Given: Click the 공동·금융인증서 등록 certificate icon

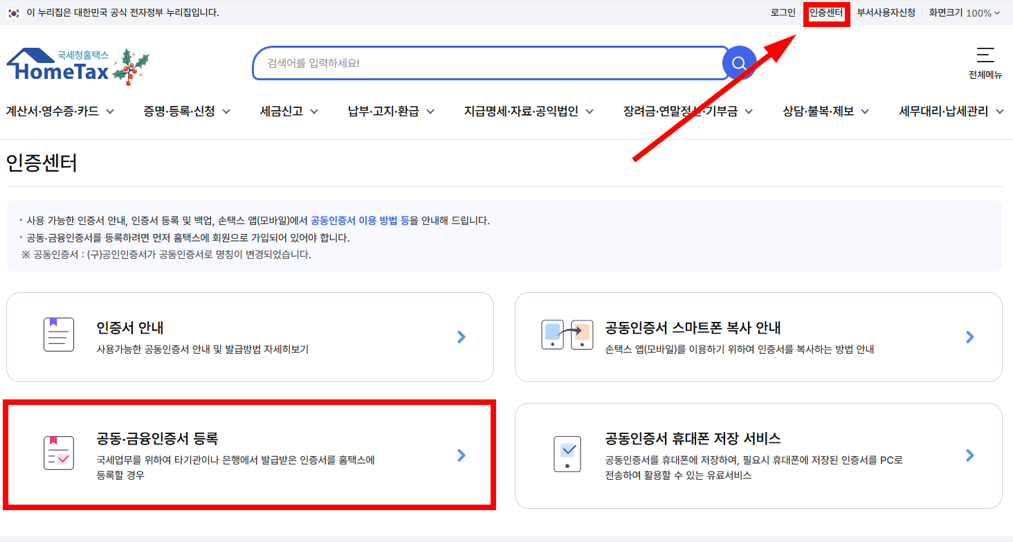Looking at the screenshot, I should point(59,453).
